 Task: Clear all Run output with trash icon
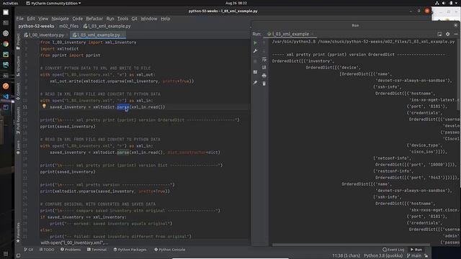coord(264,83)
